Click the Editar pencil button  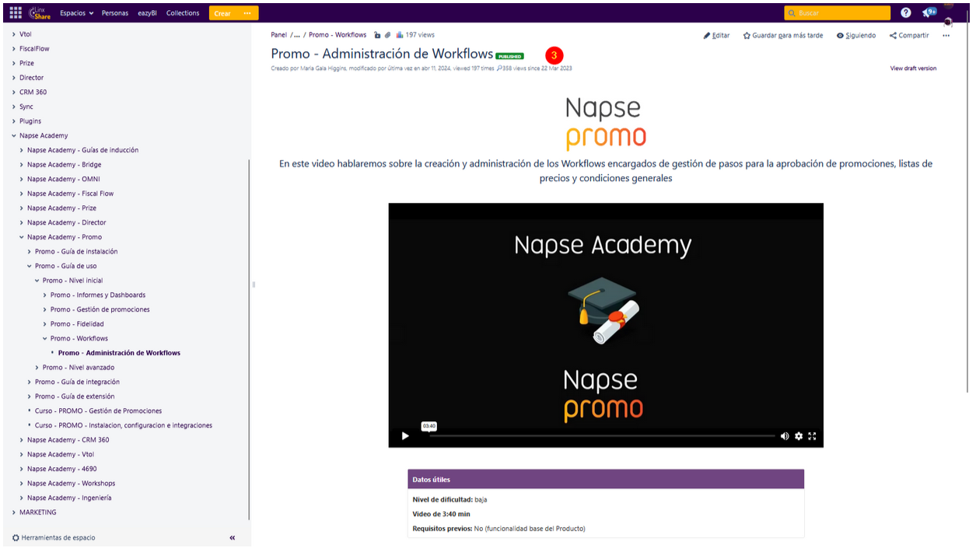point(716,35)
